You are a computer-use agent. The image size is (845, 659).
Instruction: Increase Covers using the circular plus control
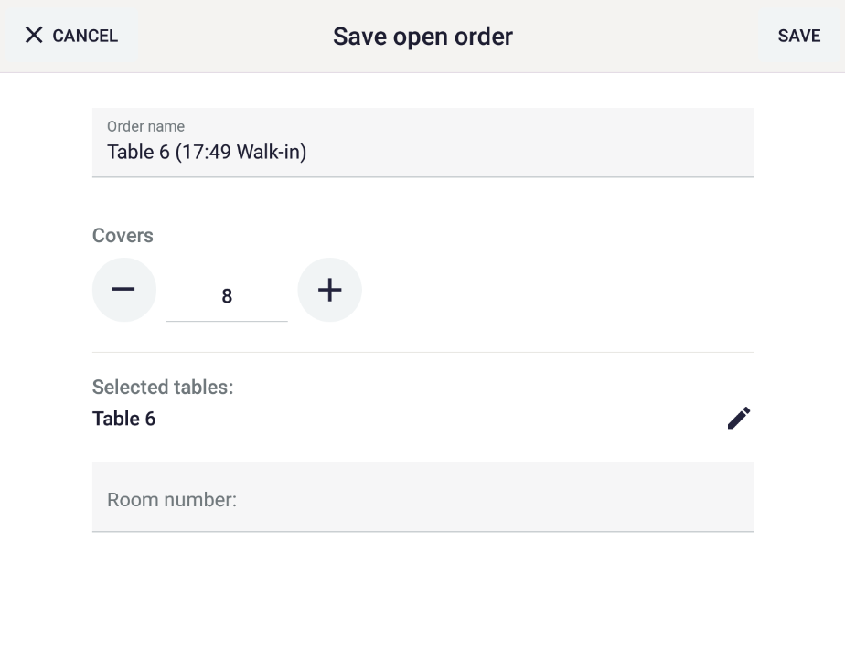(x=329, y=290)
